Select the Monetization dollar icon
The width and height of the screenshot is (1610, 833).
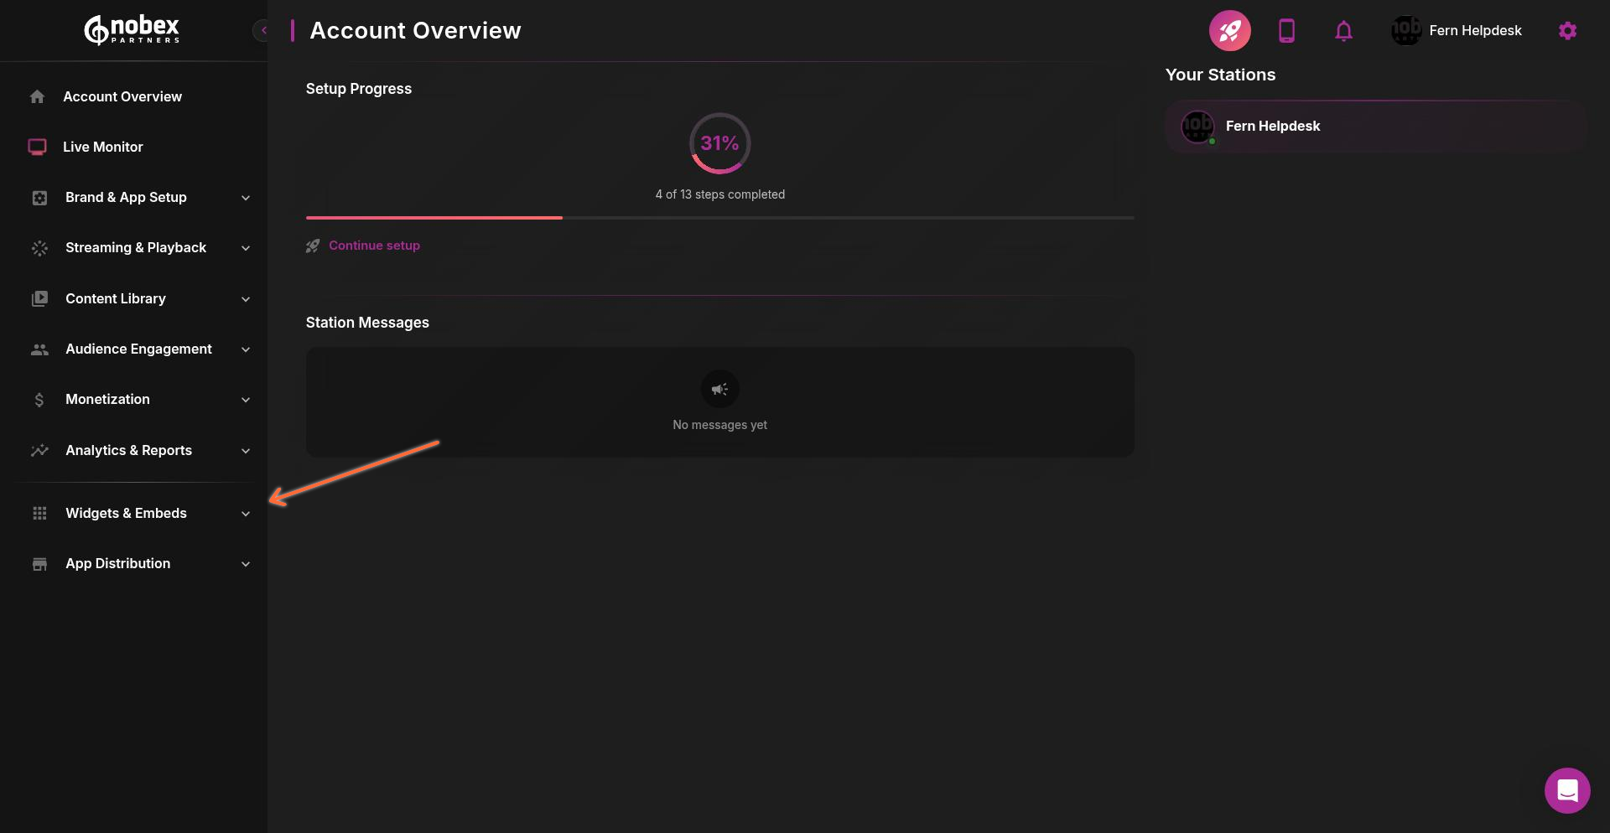(x=39, y=400)
